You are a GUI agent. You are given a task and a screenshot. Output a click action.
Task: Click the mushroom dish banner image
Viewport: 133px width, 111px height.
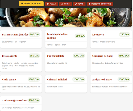pyautogui.click(x=66, y=17)
